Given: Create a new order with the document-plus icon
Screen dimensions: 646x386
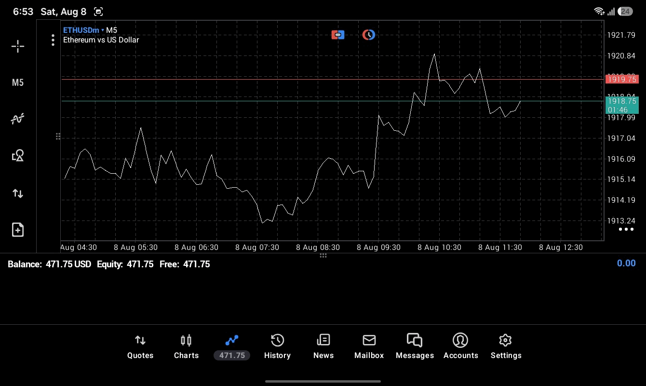Looking at the screenshot, I should [18, 230].
